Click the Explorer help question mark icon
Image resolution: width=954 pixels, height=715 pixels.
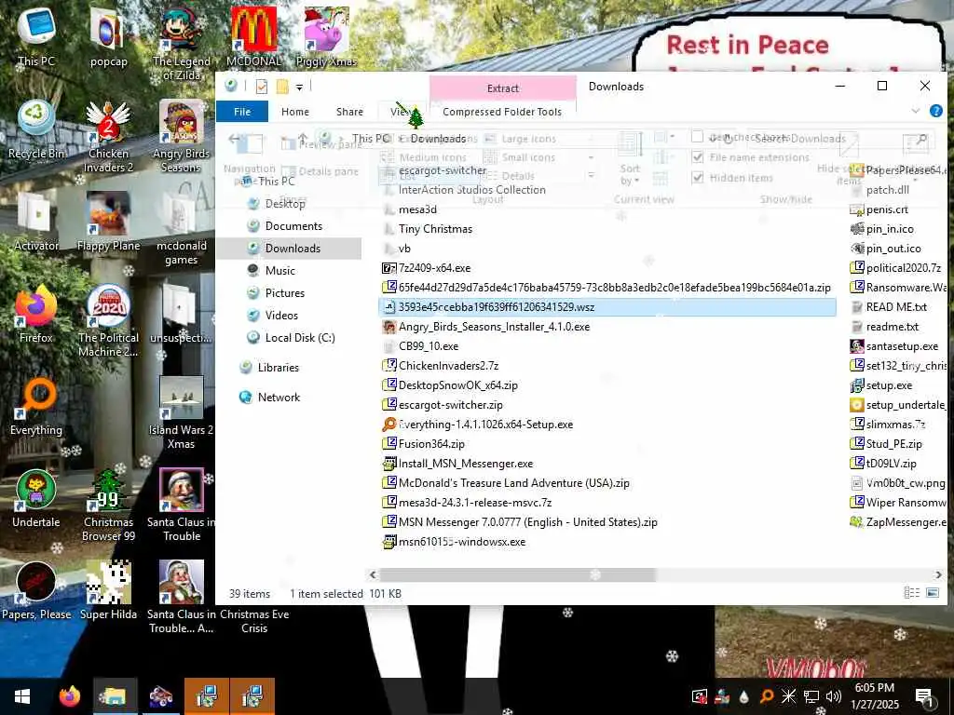(x=935, y=112)
